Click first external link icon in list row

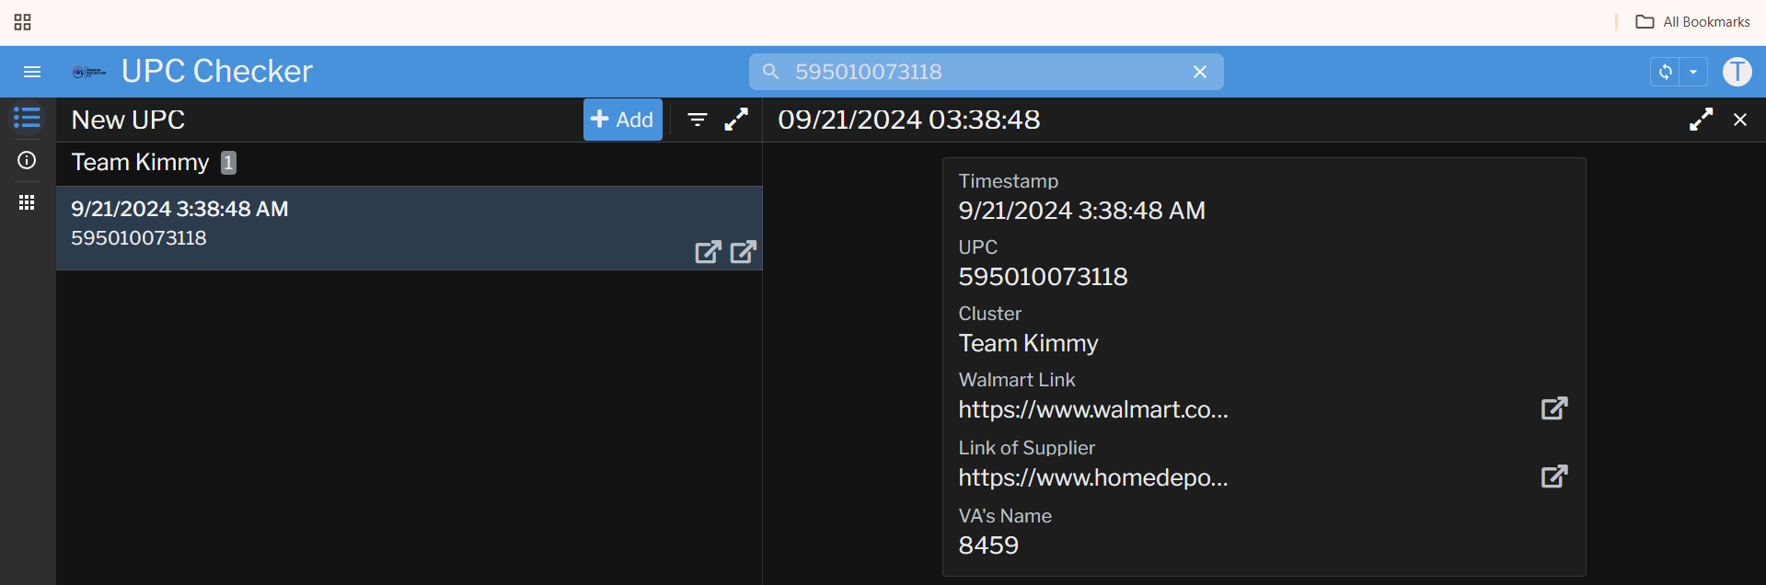tap(708, 252)
